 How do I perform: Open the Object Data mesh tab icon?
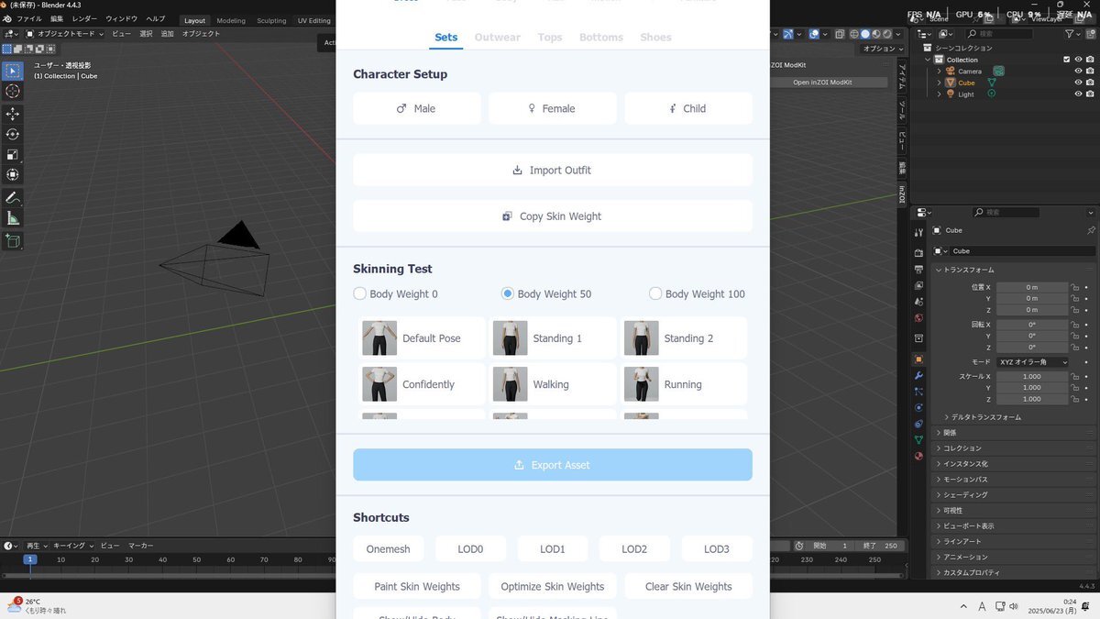(x=918, y=440)
